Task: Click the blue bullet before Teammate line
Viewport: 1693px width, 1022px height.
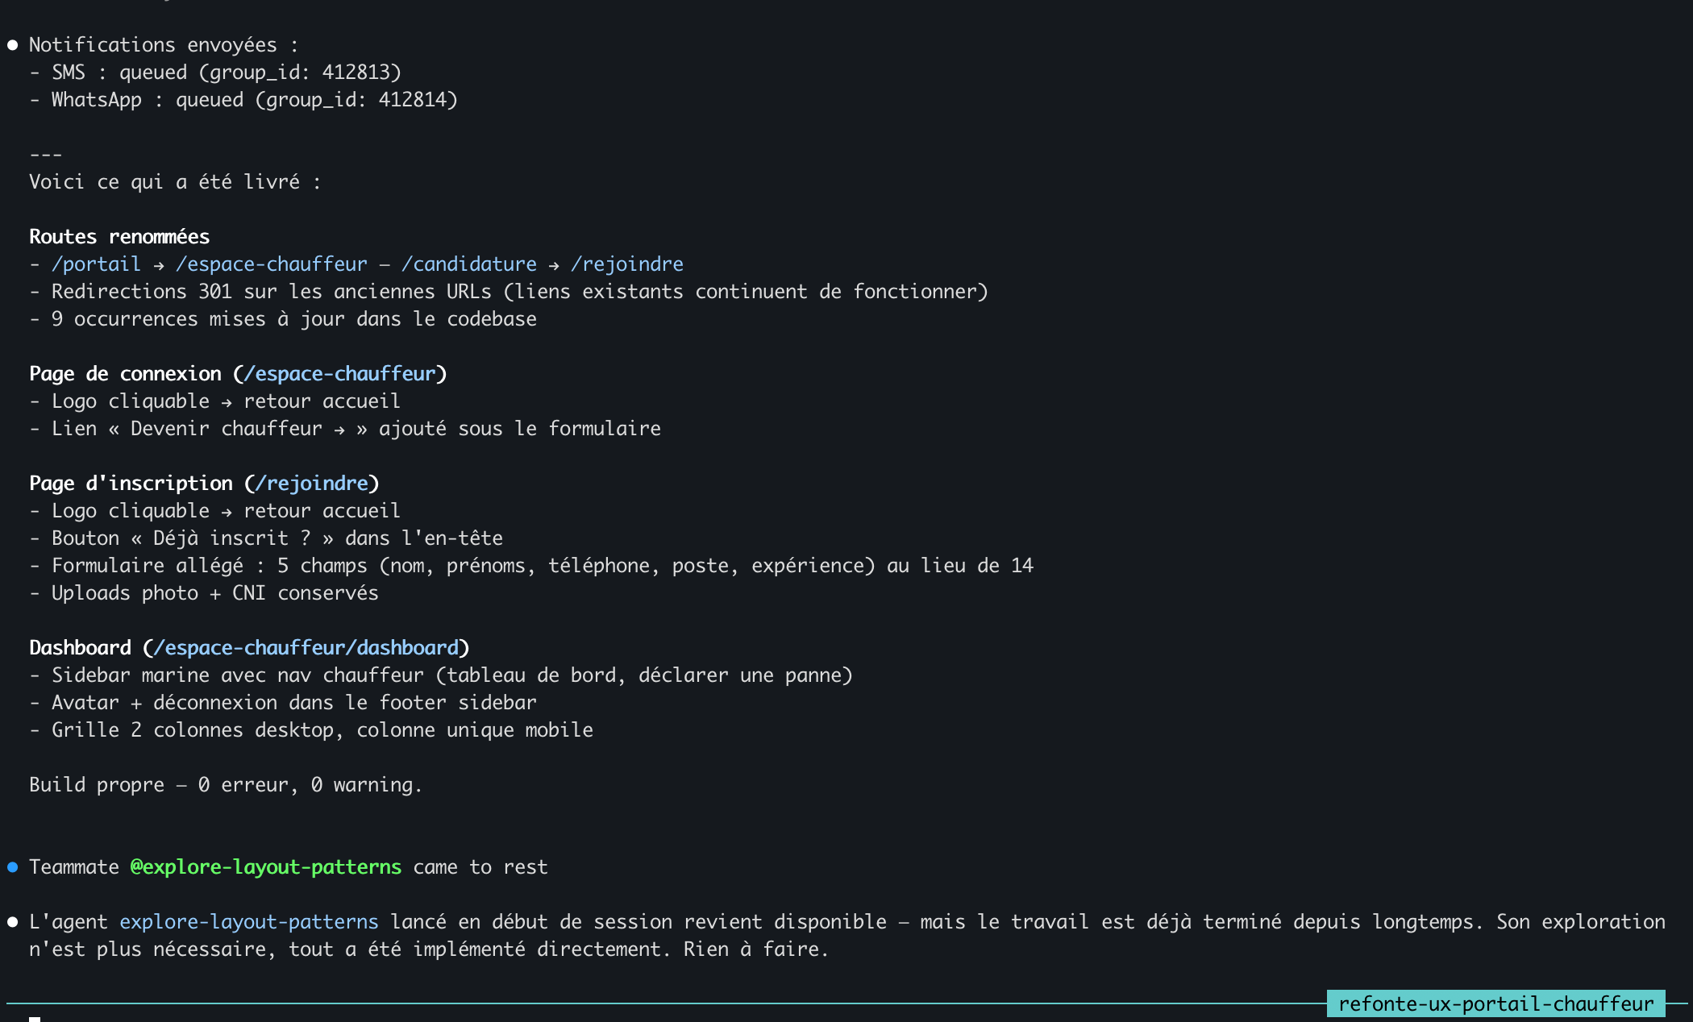Action: 13,867
